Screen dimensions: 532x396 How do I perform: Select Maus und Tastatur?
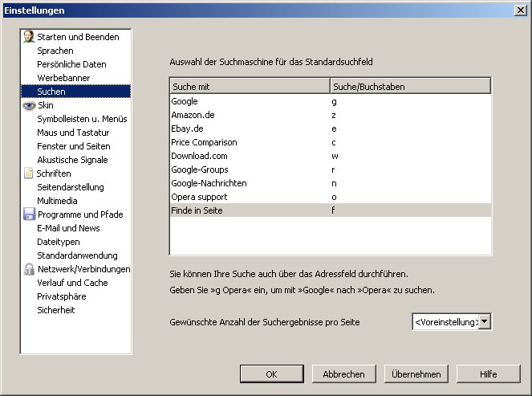point(73,133)
